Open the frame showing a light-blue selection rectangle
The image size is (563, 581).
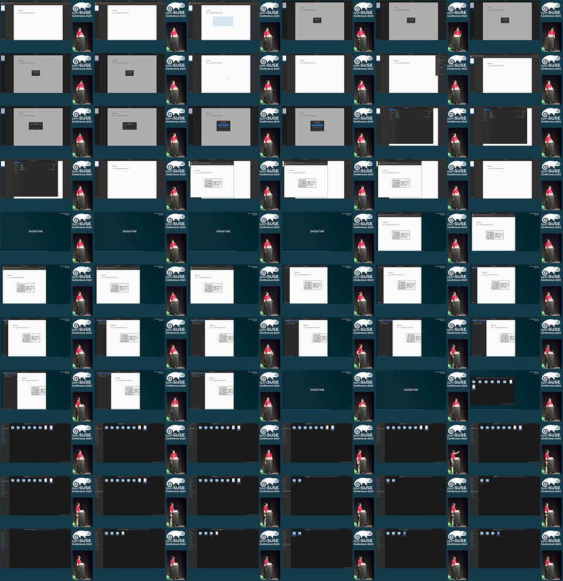235,26
